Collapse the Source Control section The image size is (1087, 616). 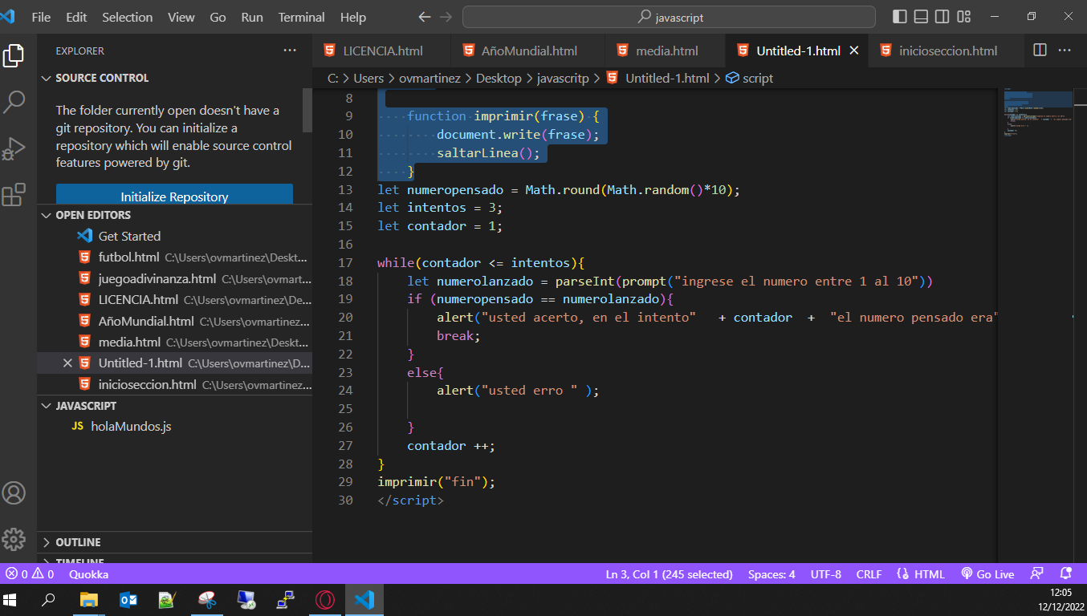47,79
